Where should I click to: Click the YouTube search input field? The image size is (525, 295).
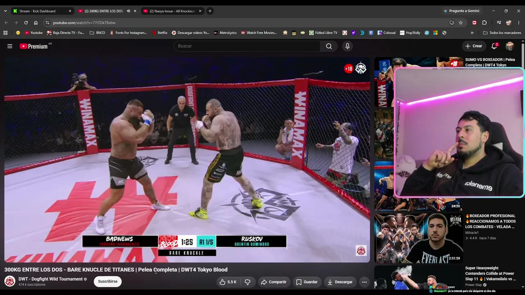247,46
